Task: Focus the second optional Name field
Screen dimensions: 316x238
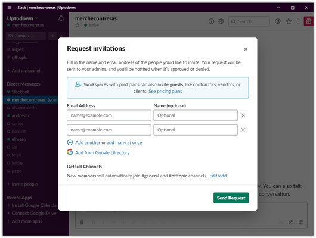Action: tap(196, 130)
